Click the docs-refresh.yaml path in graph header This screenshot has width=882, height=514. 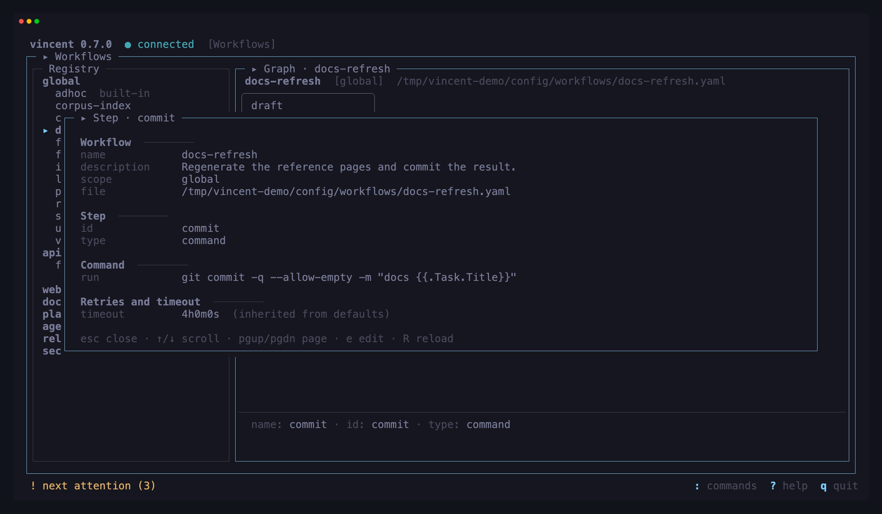(x=561, y=81)
